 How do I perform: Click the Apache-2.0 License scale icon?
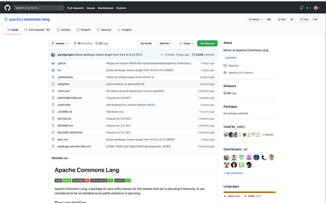point(225,72)
